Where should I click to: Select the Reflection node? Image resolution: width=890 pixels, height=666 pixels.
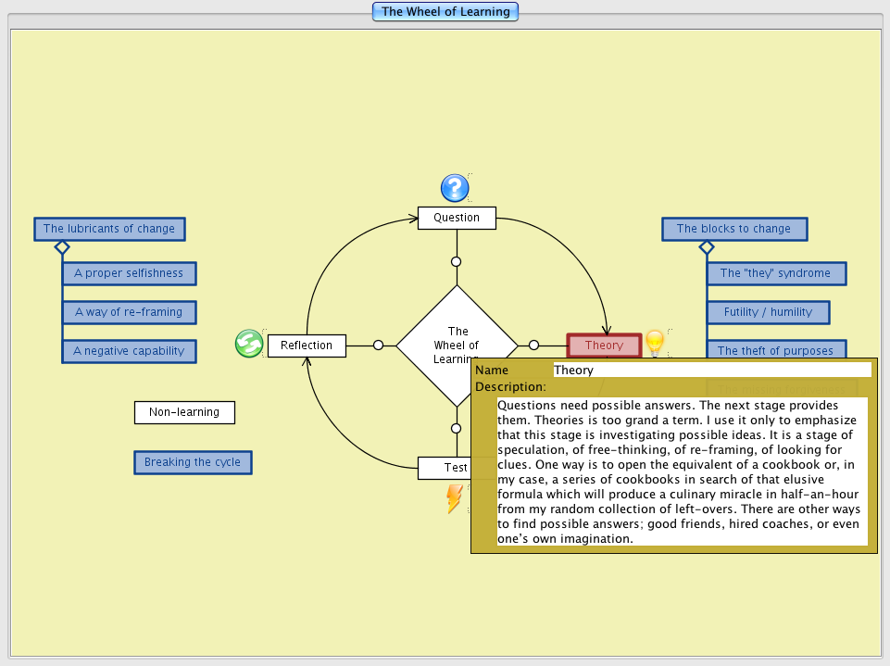(x=307, y=346)
